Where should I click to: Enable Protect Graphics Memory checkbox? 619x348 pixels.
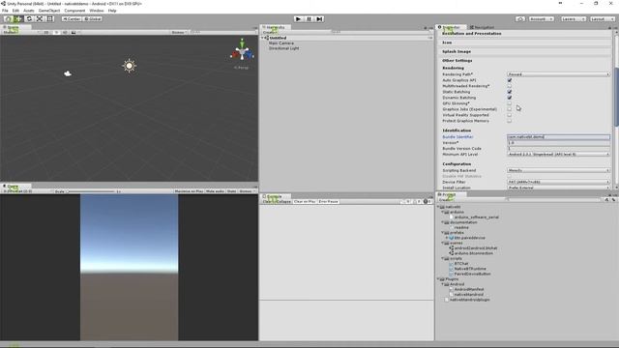coord(510,121)
